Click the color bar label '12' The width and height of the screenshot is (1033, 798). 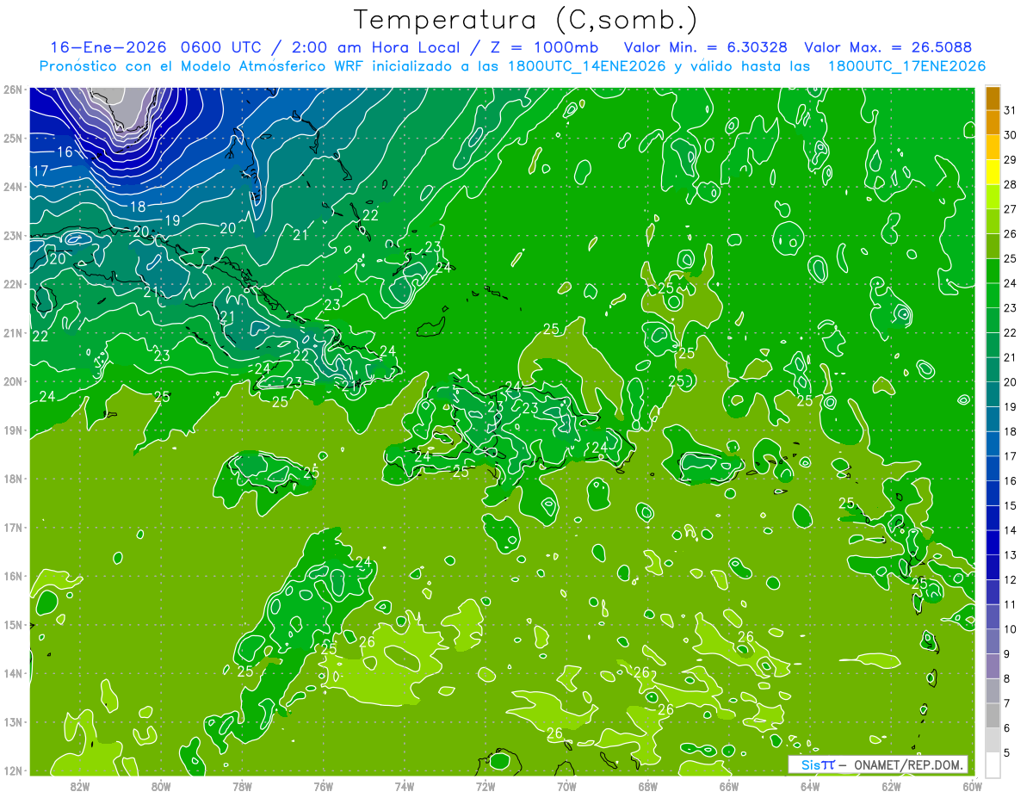pyautogui.click(x=1011, y=579)
